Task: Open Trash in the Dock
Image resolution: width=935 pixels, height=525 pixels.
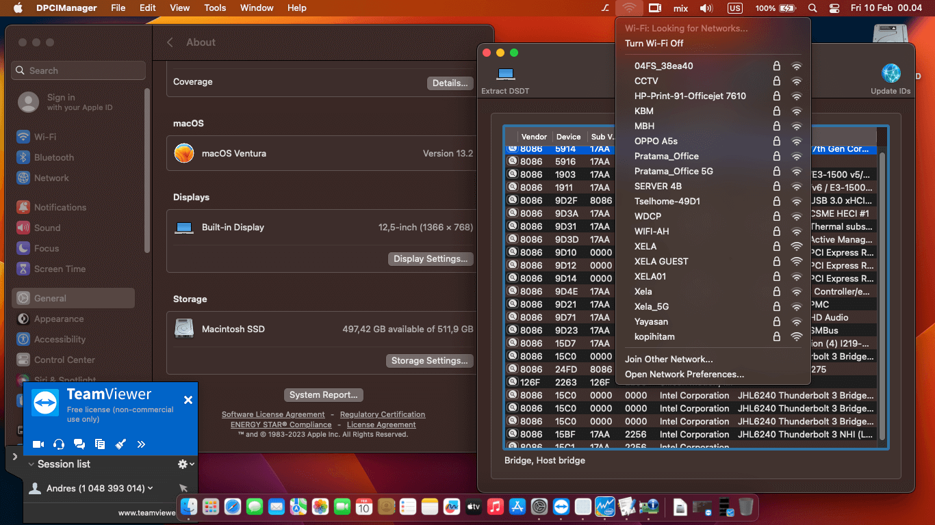Action: (746, 507)
